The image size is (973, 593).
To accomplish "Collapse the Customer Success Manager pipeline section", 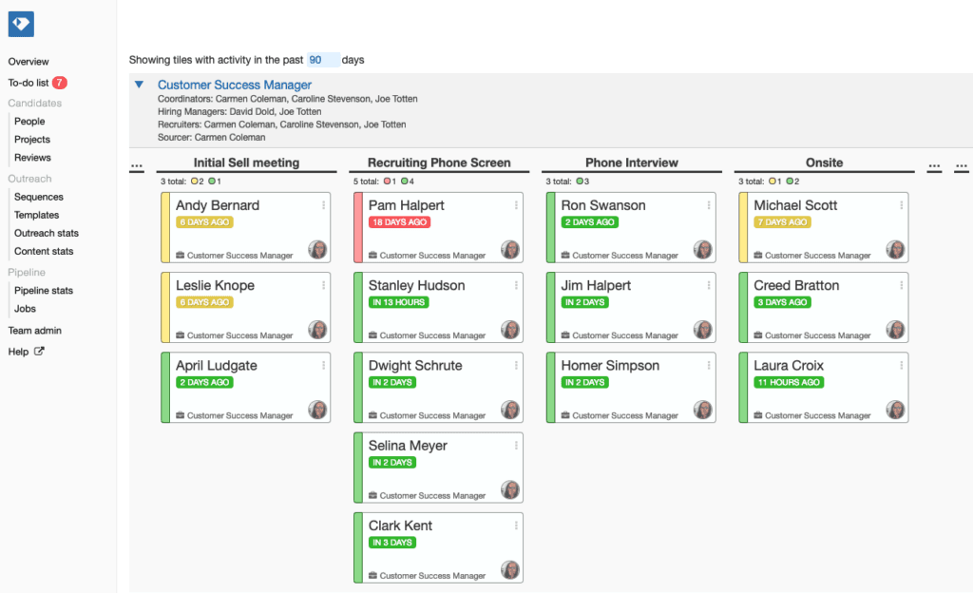I will coord(139,85).
